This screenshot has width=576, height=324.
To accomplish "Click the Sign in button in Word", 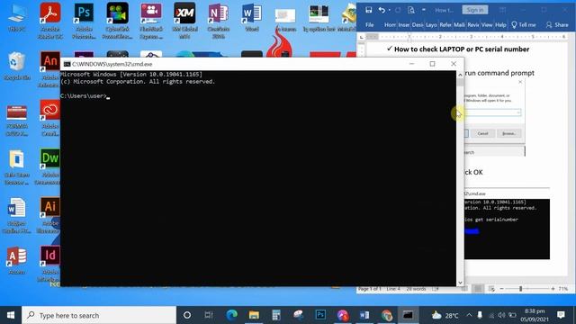I will (x=475, y=10).
